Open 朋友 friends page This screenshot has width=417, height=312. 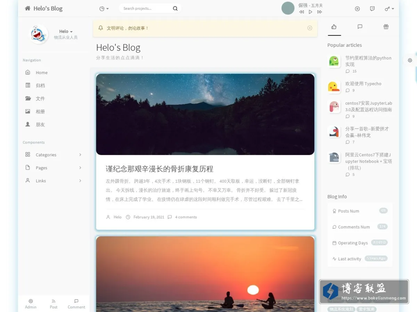point(54,124)
